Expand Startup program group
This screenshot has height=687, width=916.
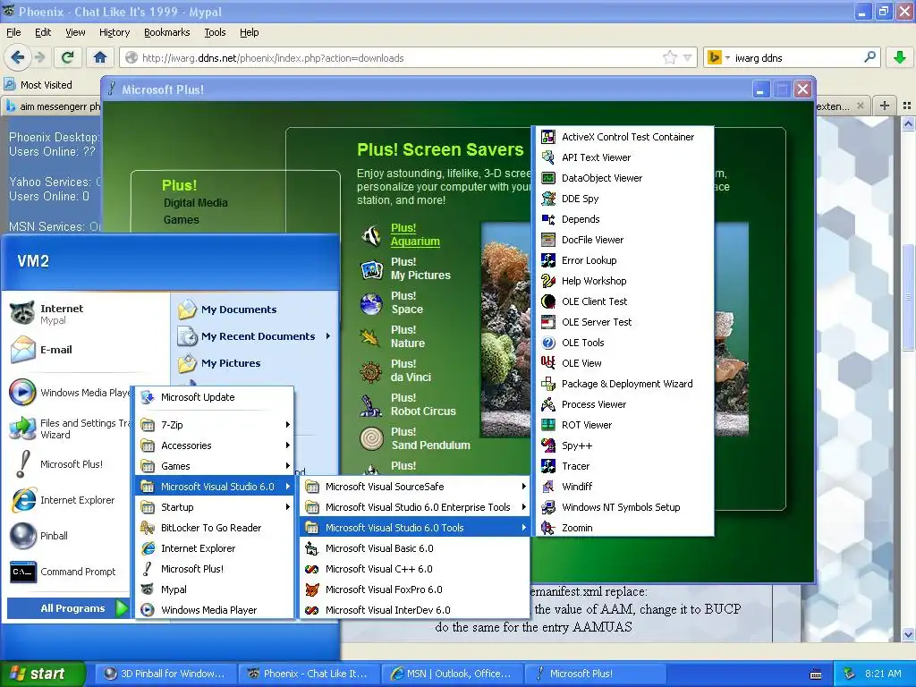(215, 507)
